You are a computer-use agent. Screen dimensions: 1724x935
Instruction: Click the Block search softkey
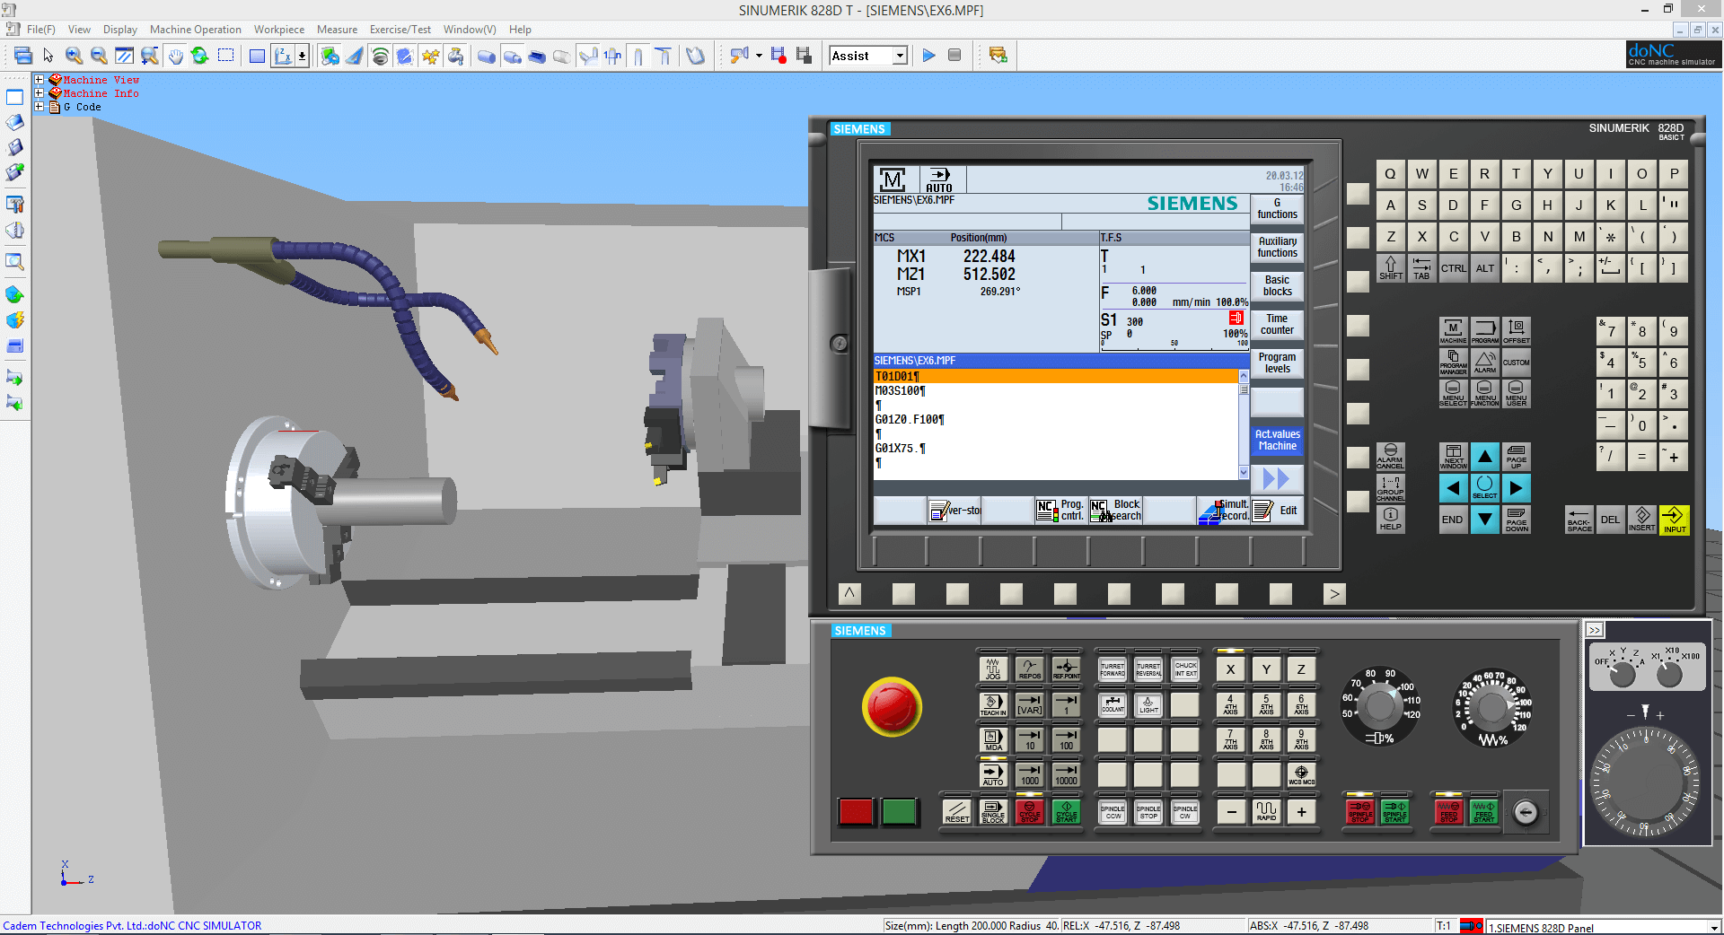click(x=1116, y=511)
